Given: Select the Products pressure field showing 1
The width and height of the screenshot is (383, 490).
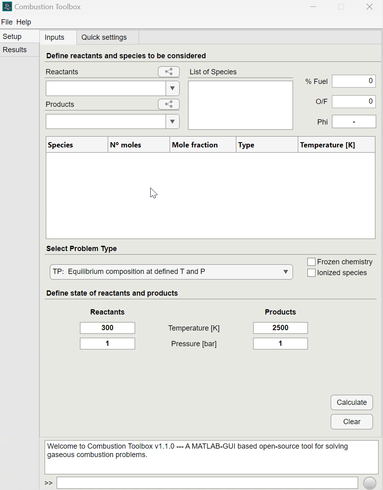Looking at the screenshot, I should [x=280, y=343].
